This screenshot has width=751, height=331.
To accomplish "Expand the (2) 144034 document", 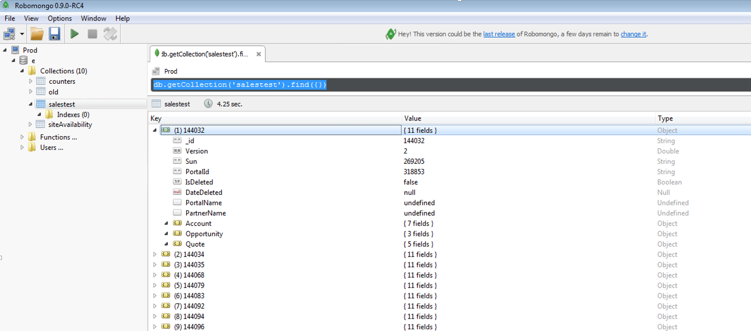I will (x=155, y=255).
